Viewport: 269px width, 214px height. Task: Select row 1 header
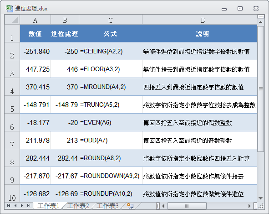click(12, 33)
